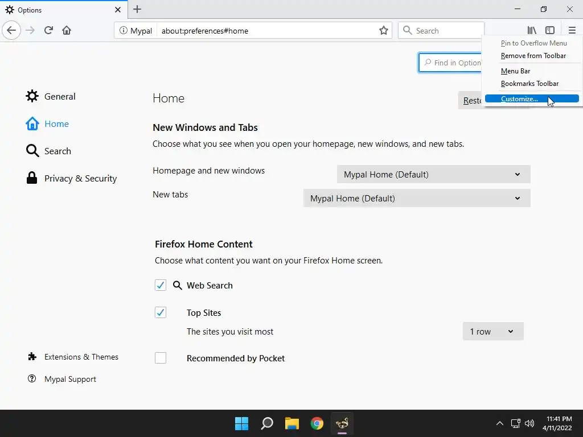The image size is (583, 437).
Task: Show sidebars using the sidebar icon
Action: pyautogui.click(x=550, y=30)
